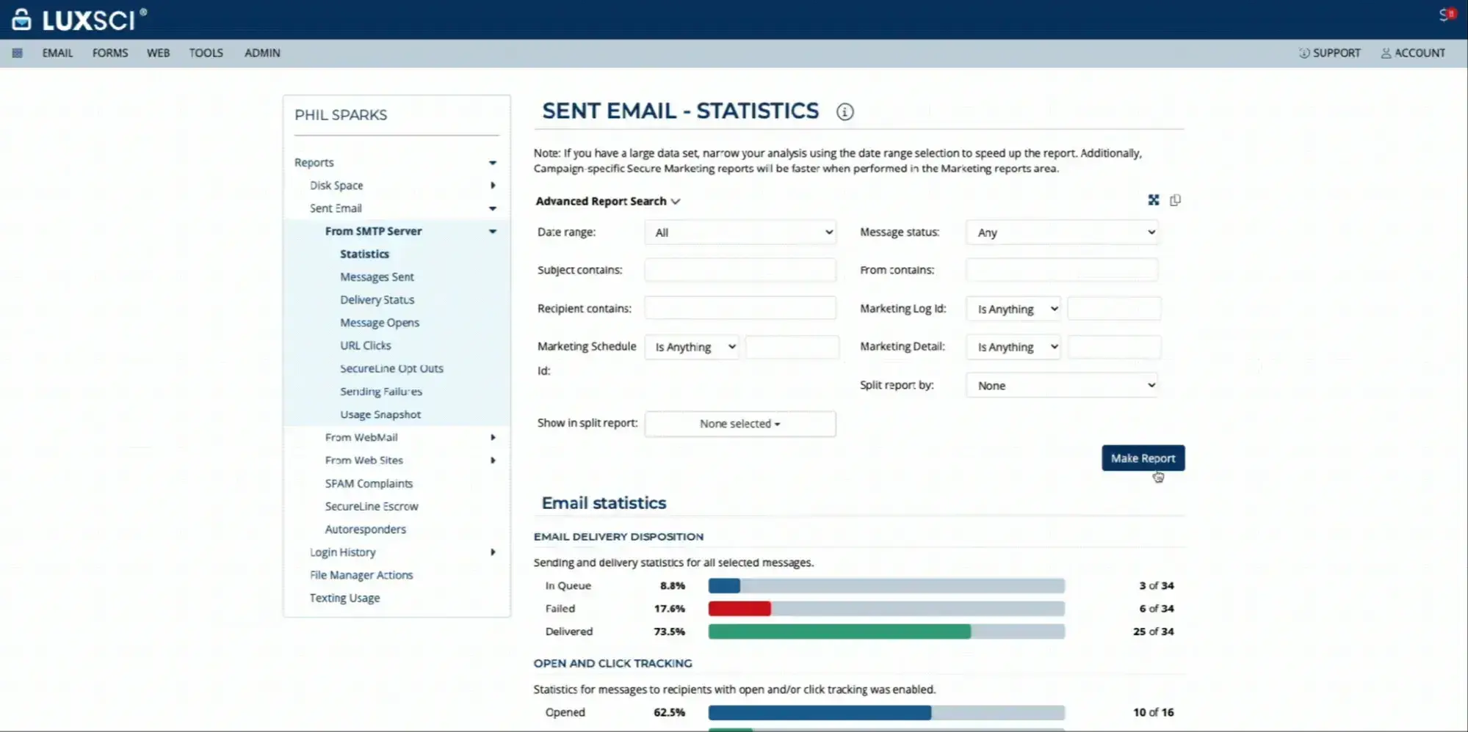Click the expand report fullscreen icon
Viewport: 1468px width, 732px height.
tap(1154, 200)
